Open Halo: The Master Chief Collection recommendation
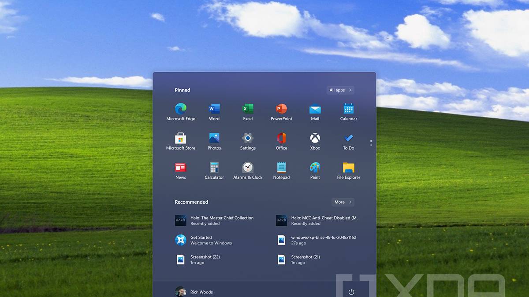The width and height of the screenshot is (529, 297). pyautogui.click(x=214, y=220)
